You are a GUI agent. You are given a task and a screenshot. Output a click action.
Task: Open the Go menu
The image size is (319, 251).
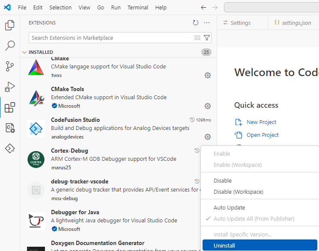(x=101, y=8)
